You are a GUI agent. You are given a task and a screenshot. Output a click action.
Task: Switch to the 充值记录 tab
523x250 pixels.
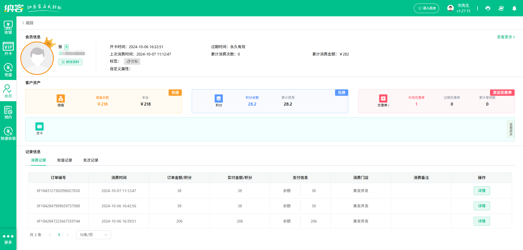click(x=65, y=160)
